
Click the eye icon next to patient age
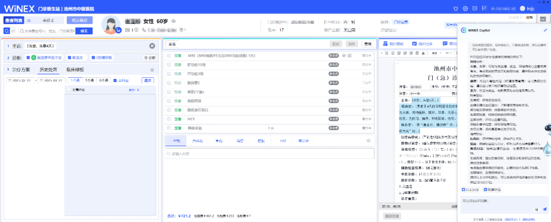(173, 21)
